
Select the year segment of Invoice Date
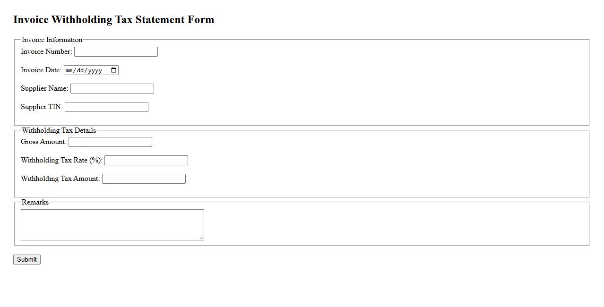(95, 70)
